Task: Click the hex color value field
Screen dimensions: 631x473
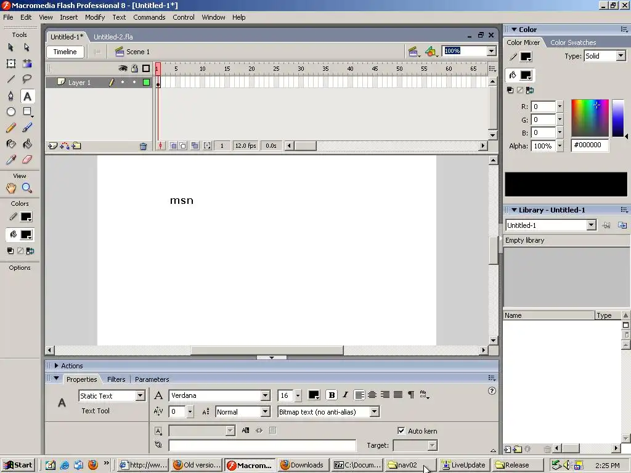Action: tap(590, 145)
